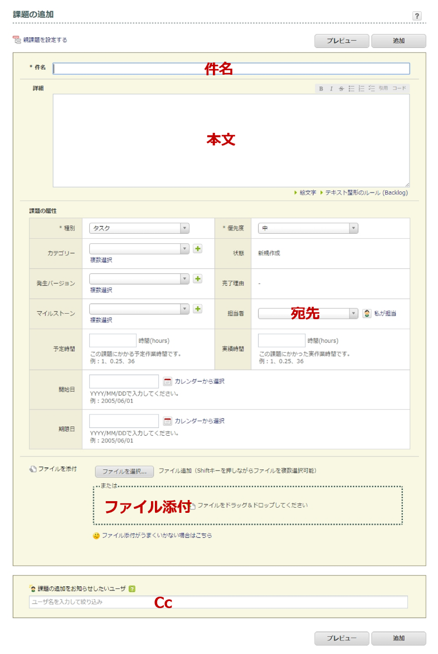
Task: Open the help question mark icon
Action: pos(417,16)
